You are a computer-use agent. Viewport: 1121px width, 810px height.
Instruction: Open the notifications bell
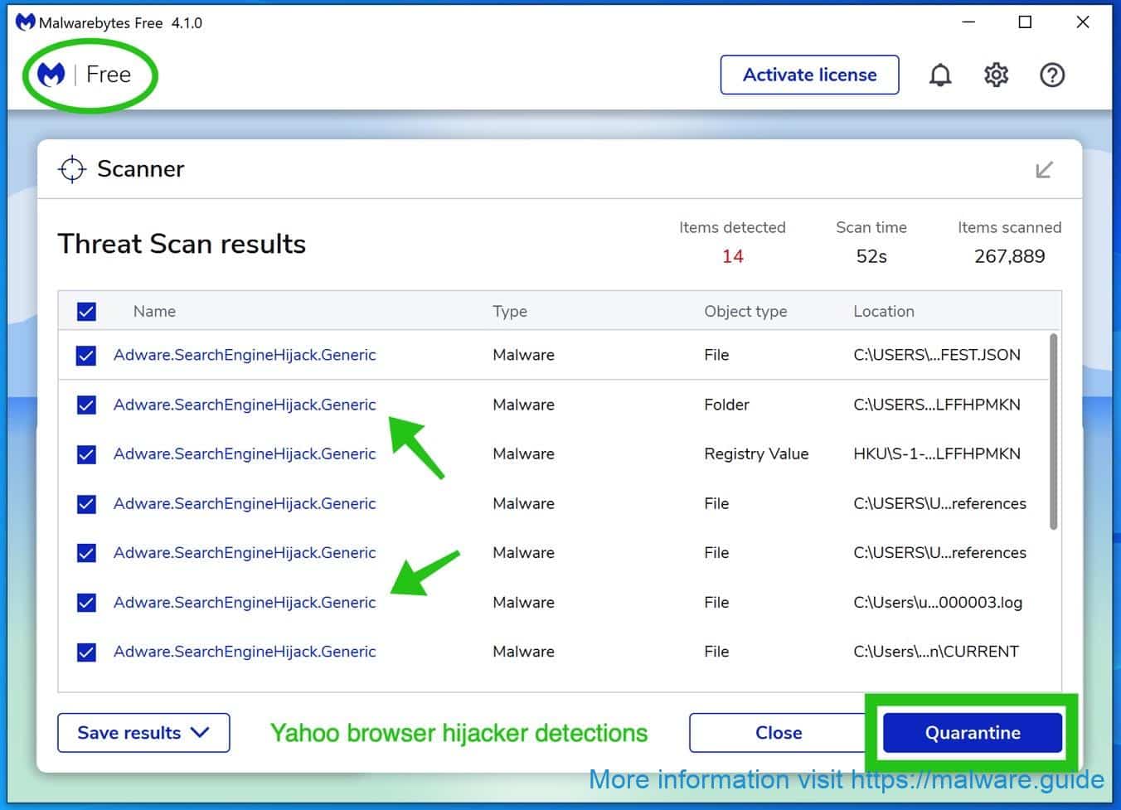pos(939,75)
